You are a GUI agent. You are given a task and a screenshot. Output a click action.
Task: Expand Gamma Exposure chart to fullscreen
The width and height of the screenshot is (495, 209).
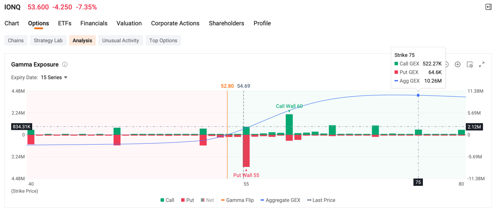tap(482, 64)
